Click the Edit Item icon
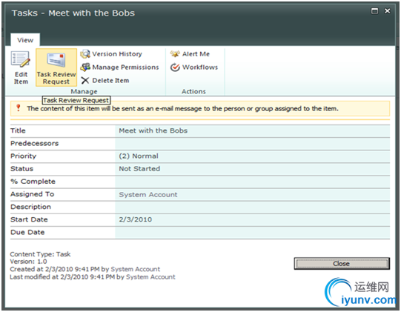 21,59
